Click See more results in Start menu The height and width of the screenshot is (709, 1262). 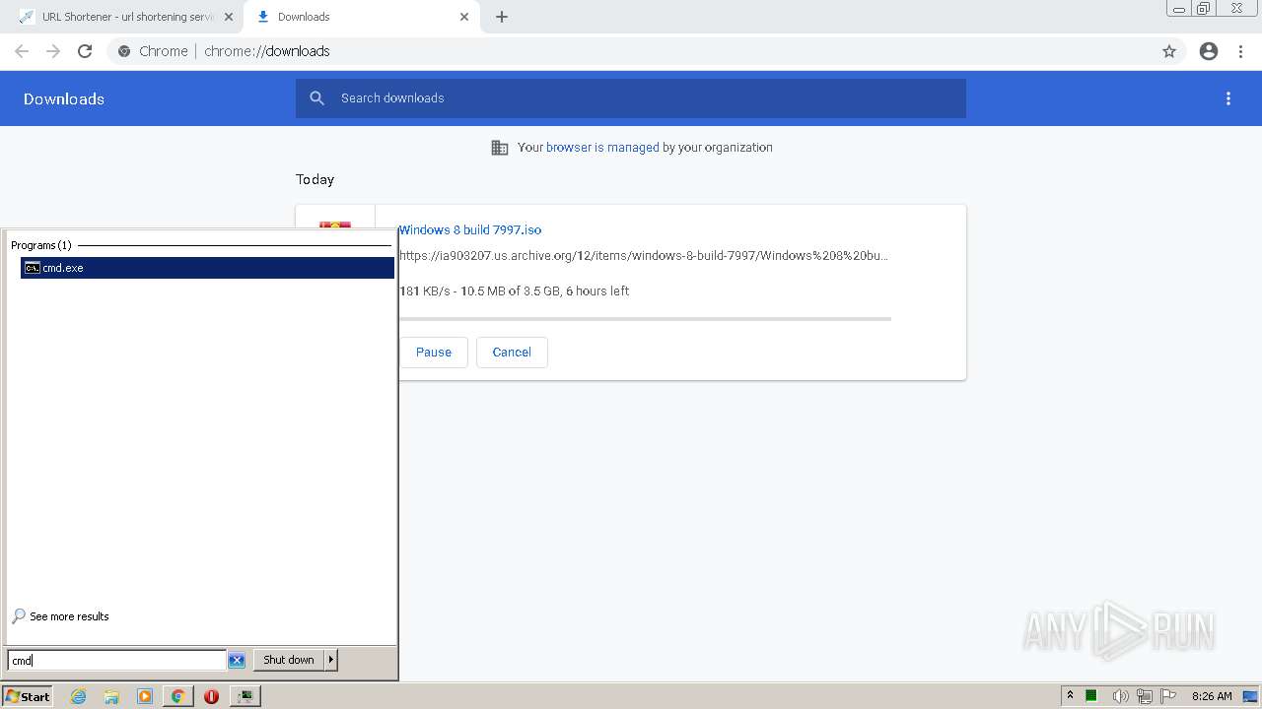(60, 616)
